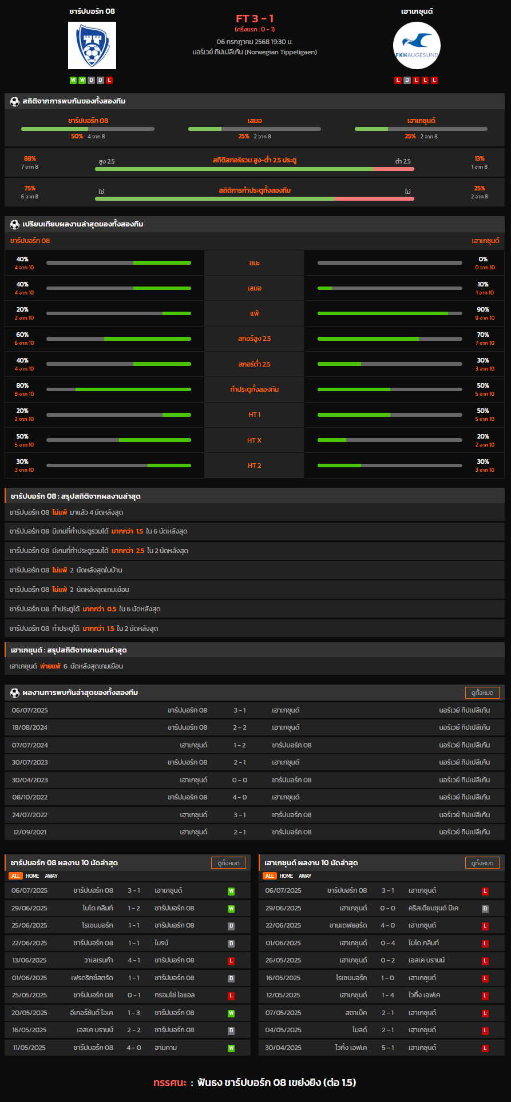This screenshot has width=511, height=1102.
Task: Click Haugesund 90% loss statistic value
Action: pos(483,309)
